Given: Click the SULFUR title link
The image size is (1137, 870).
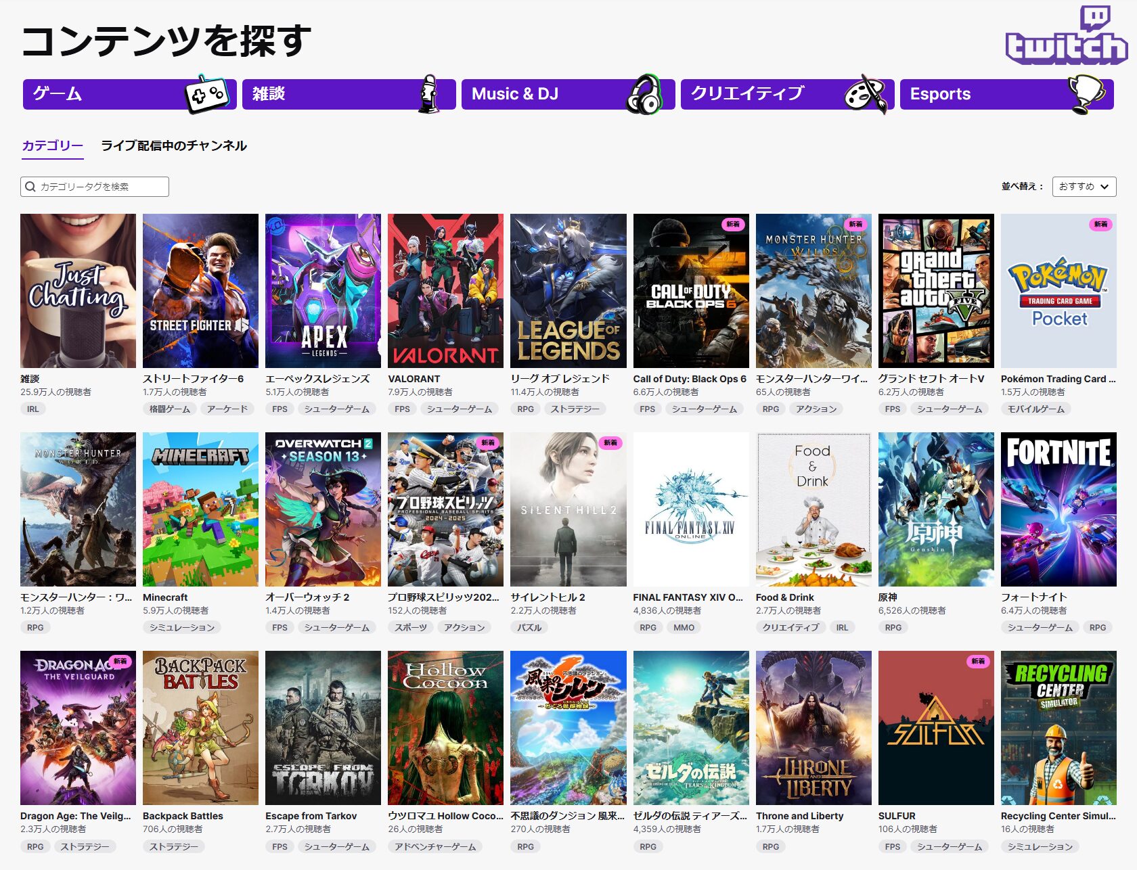Looking at the screenshot, I should [897, 816].
